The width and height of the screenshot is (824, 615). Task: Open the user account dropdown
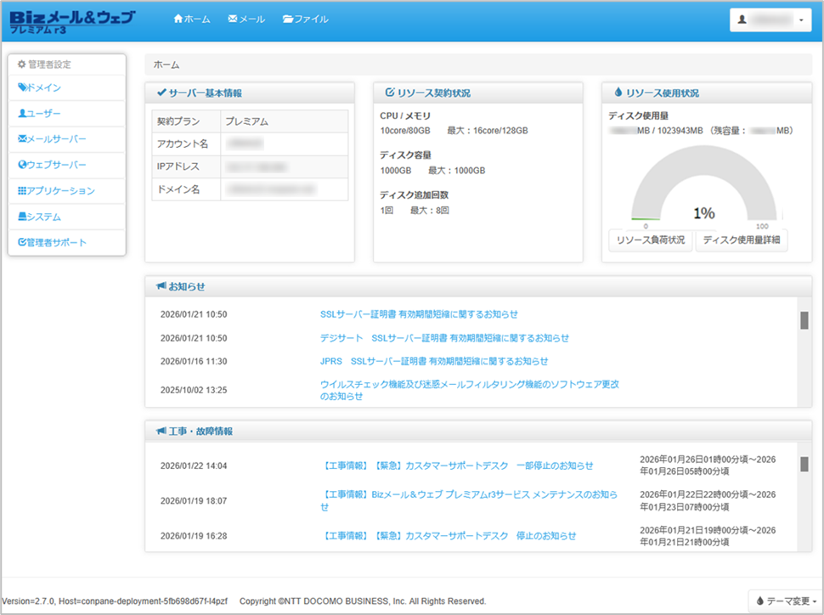click(x=770, y=20)
